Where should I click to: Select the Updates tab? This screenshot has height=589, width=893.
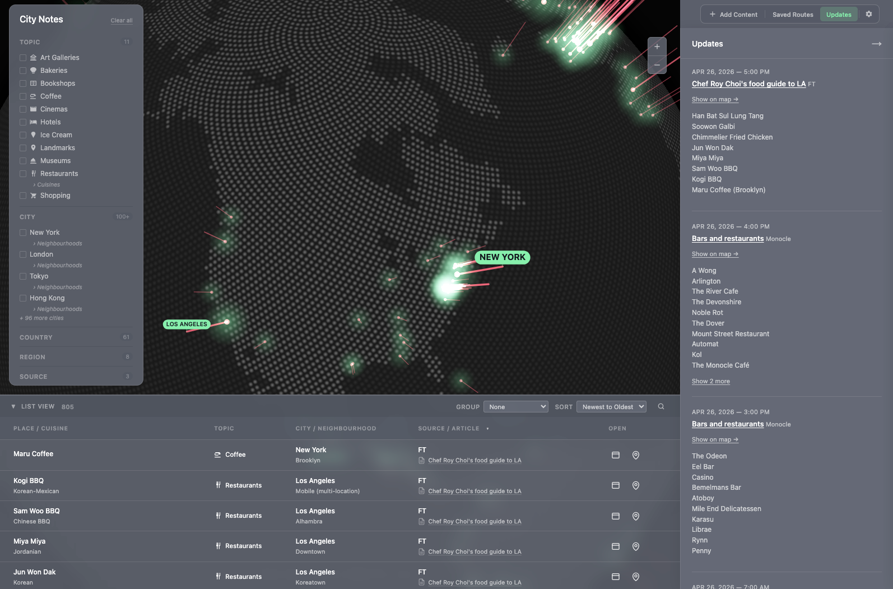[x=838, y=15]
